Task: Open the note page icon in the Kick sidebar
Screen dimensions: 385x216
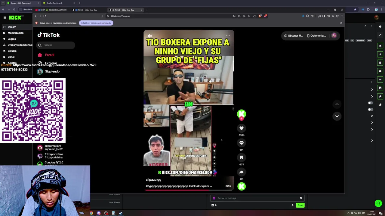Action: pos(380,63)
